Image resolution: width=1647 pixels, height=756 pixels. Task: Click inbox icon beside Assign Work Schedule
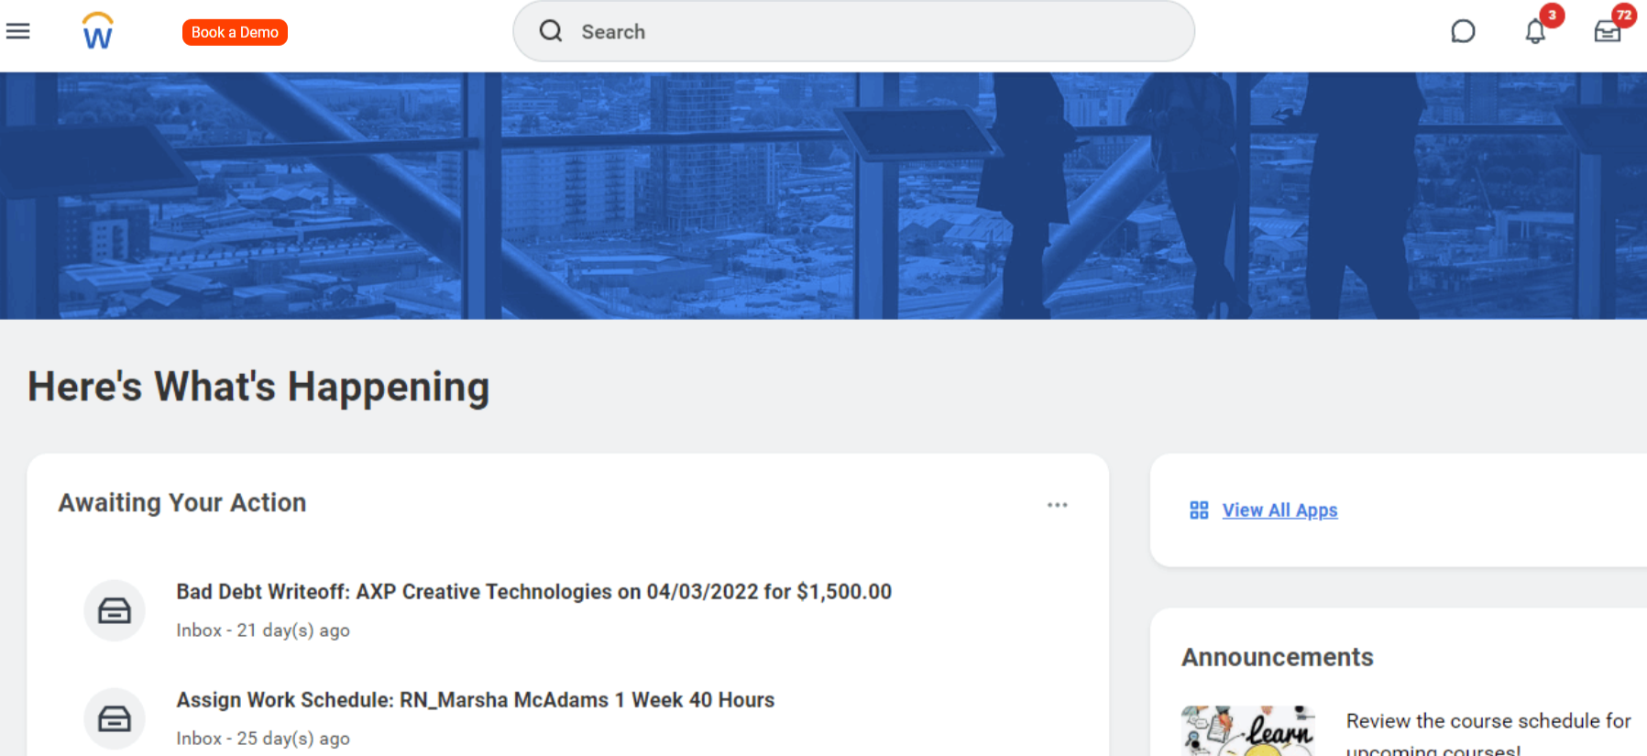coord(115,718)
